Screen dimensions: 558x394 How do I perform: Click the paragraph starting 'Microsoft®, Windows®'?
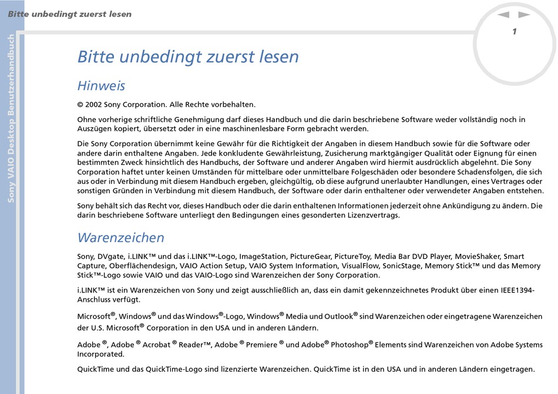pyautogui.click(x=310, y=322)
